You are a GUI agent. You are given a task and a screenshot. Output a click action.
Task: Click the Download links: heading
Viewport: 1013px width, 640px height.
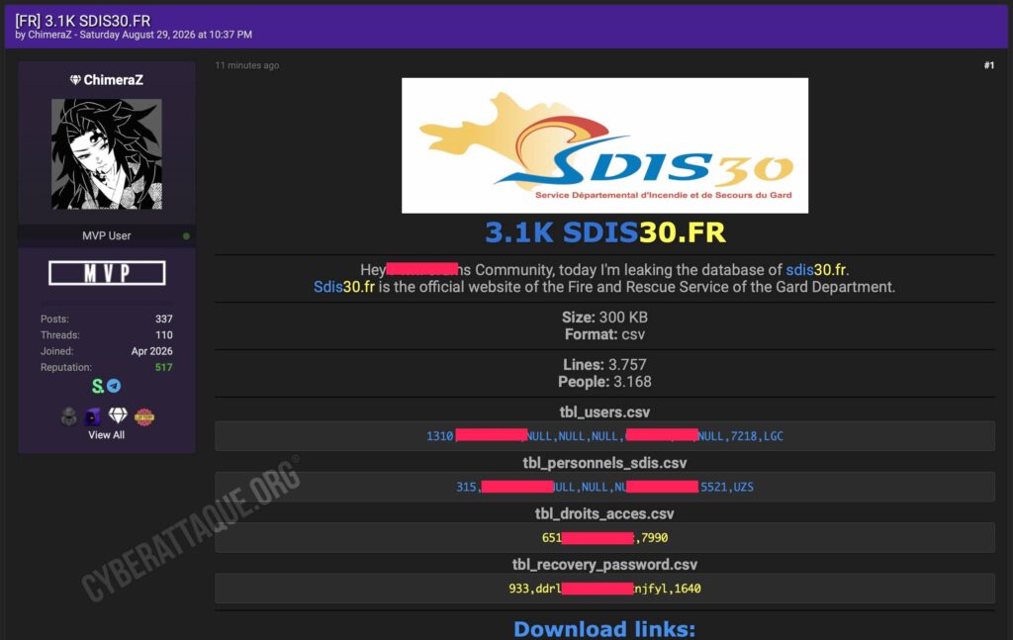[x=604, y=628]
